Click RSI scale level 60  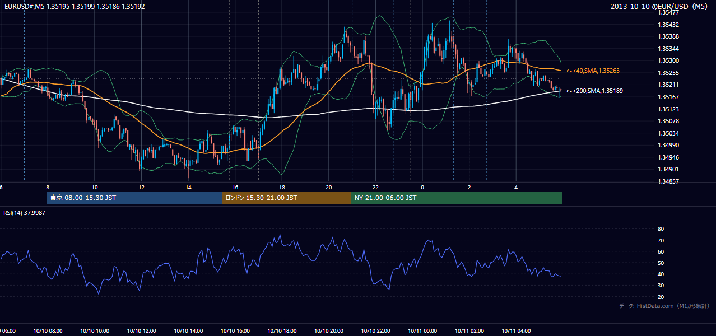coord(661,251)
